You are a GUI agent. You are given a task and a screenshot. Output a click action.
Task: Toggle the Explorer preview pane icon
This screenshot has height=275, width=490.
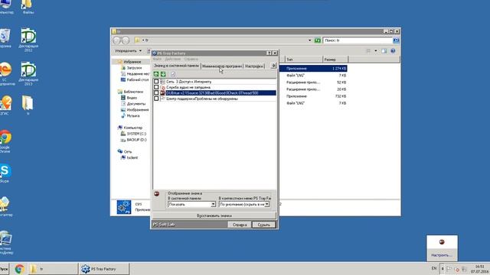click(x=384, y=51)
